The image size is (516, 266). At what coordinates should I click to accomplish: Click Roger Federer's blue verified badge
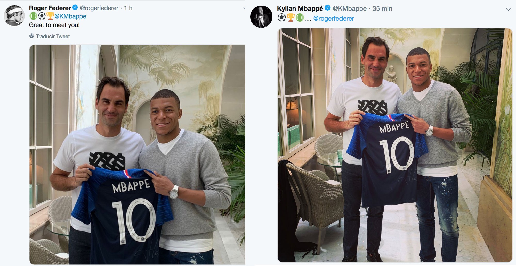point(75,8)
